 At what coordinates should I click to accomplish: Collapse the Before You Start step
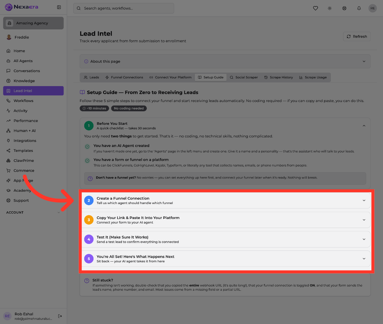click(x=364, y=126)
